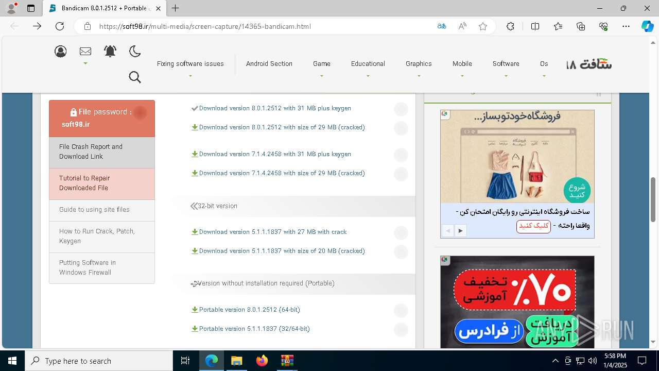
Task: Download Portable version 8.0.1.2512 64-bit
Action: 249,310
